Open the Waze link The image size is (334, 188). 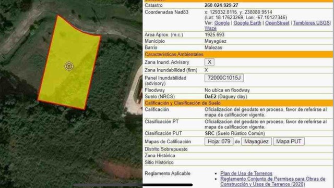[x=210, y=28]
